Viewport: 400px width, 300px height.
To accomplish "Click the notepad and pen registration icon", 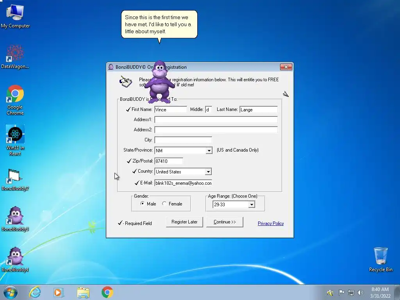I will (x=126, y=81).
